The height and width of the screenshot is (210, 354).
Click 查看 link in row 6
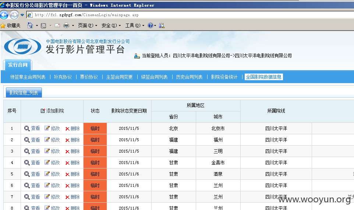(35, 185)
